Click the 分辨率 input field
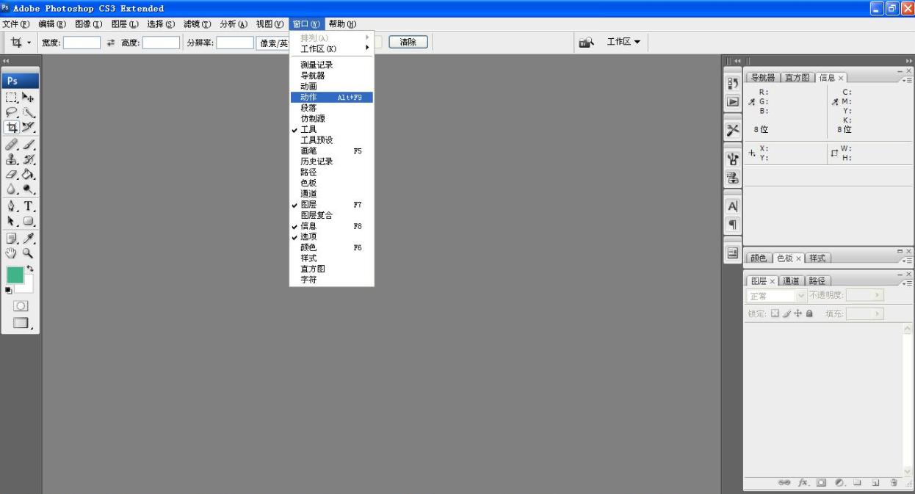 235,43
